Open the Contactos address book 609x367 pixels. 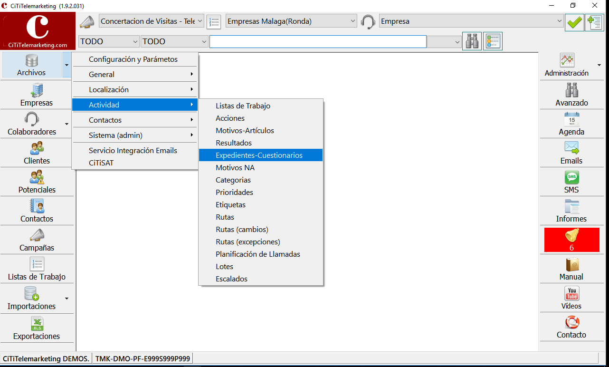pos(37,211)
